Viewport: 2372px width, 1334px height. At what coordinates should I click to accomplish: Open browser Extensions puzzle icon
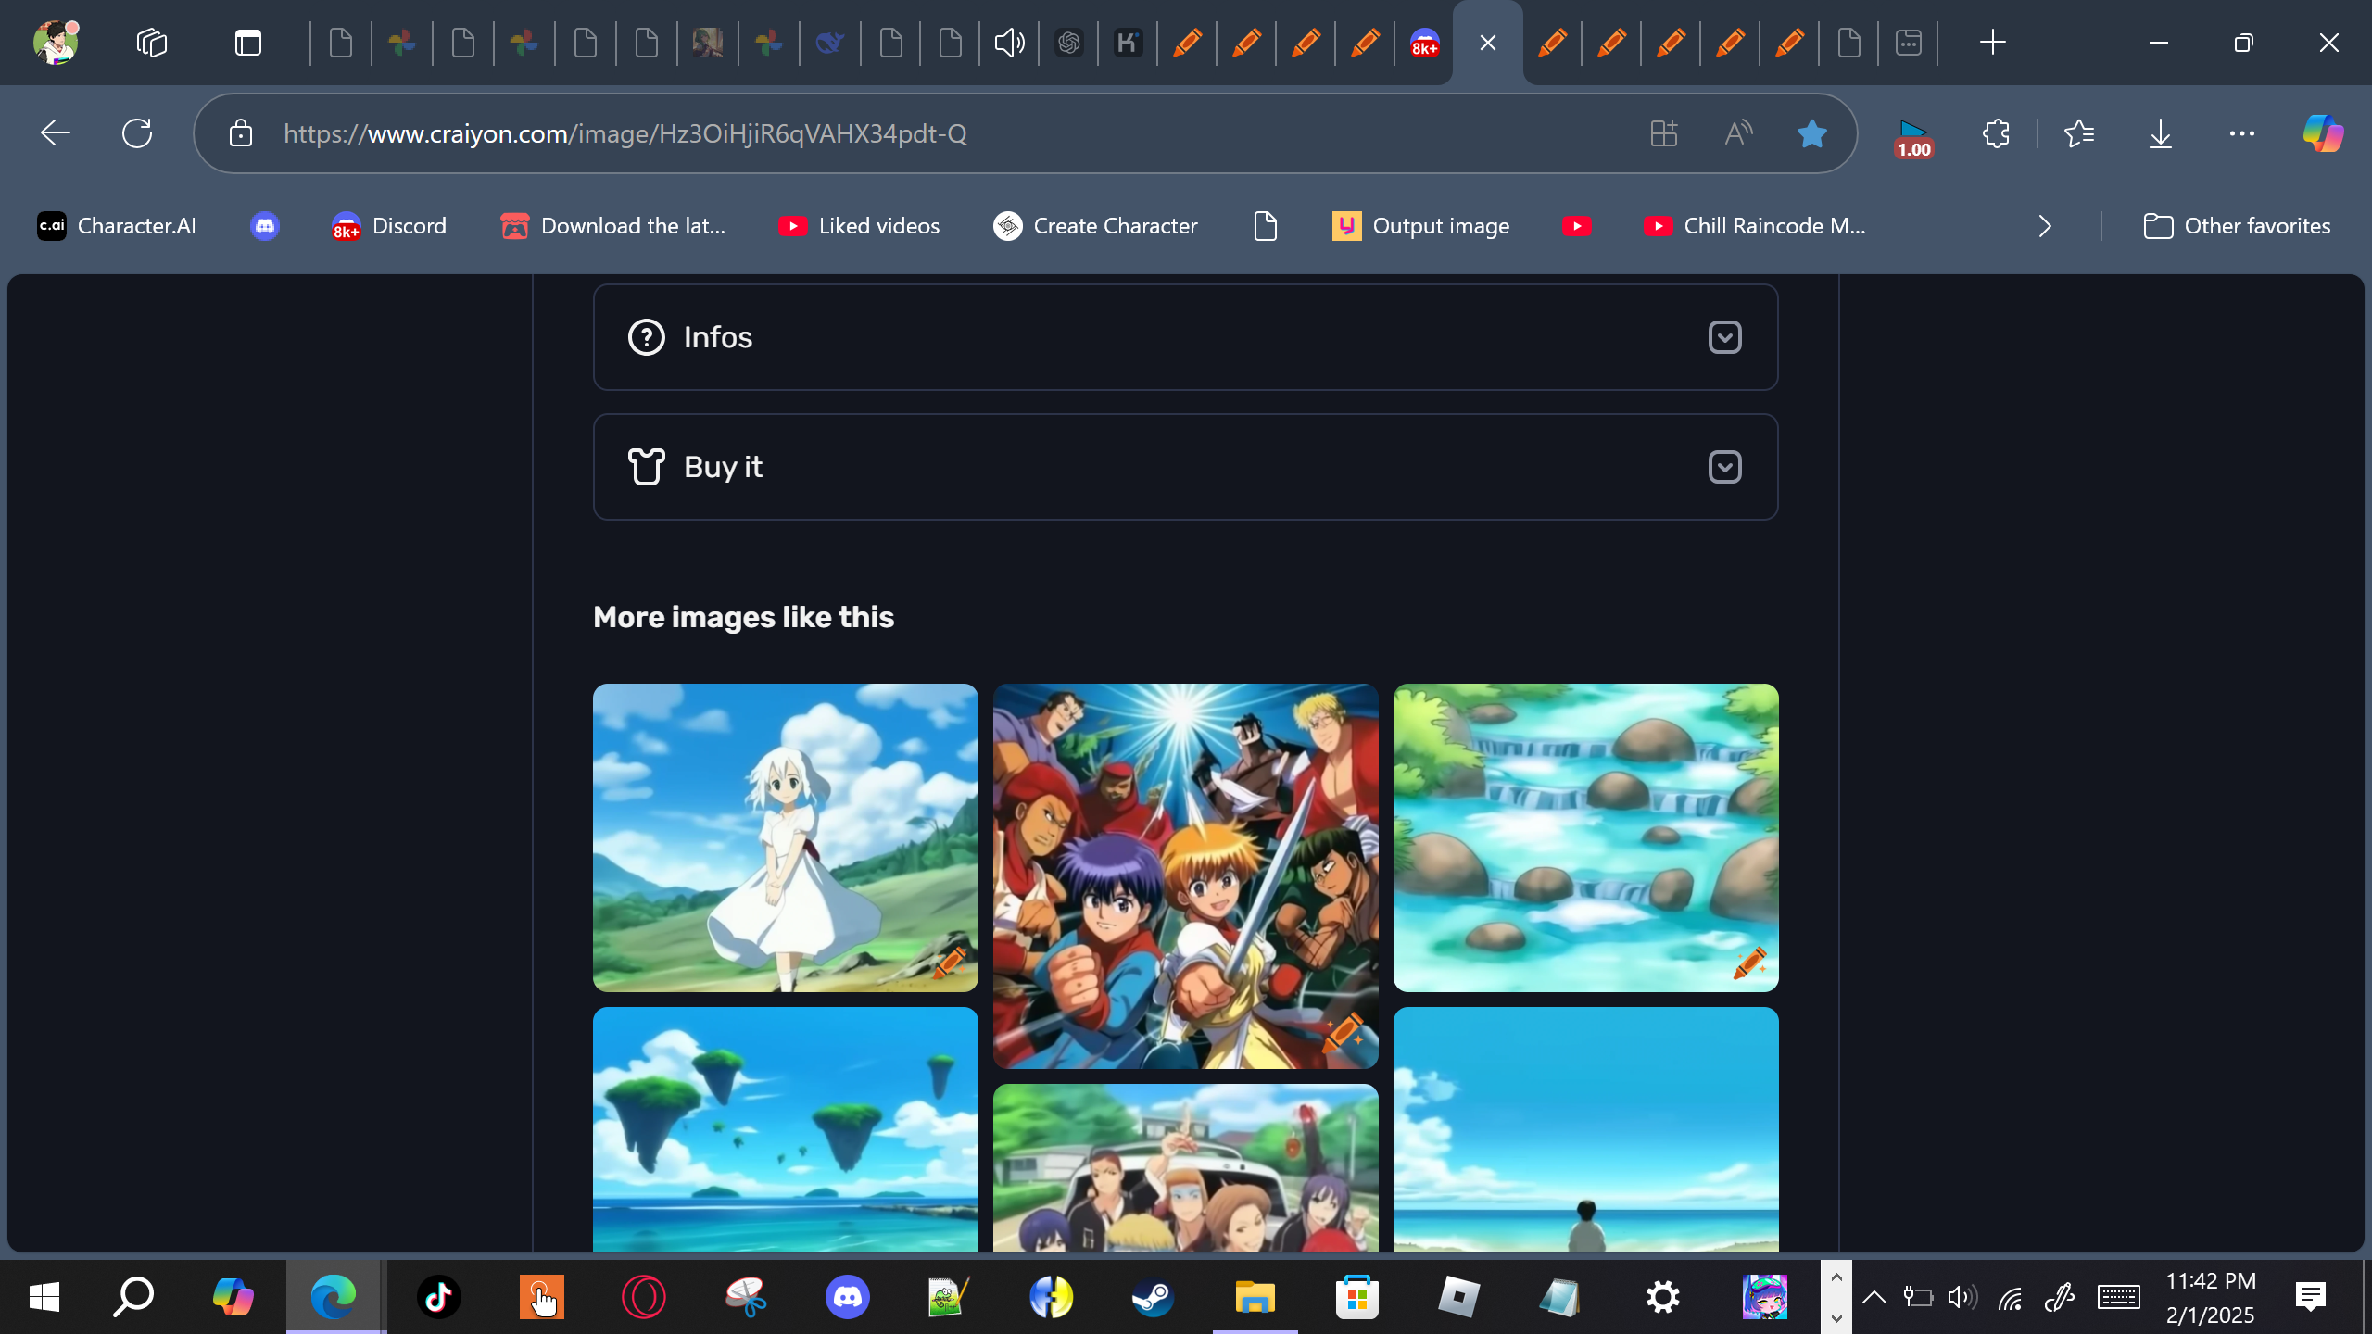(1996, 133)
